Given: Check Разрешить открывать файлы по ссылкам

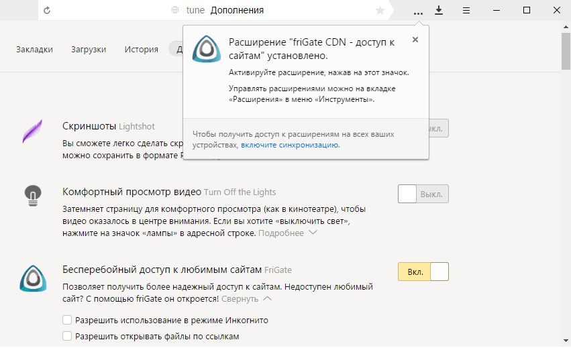Looking at the screenshot, I should [x=67, y=336].
